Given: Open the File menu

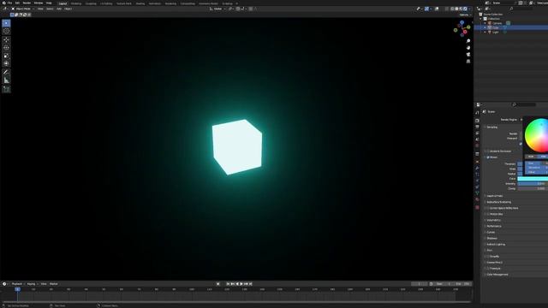Looking at the screenshot, I should [9, 3].
